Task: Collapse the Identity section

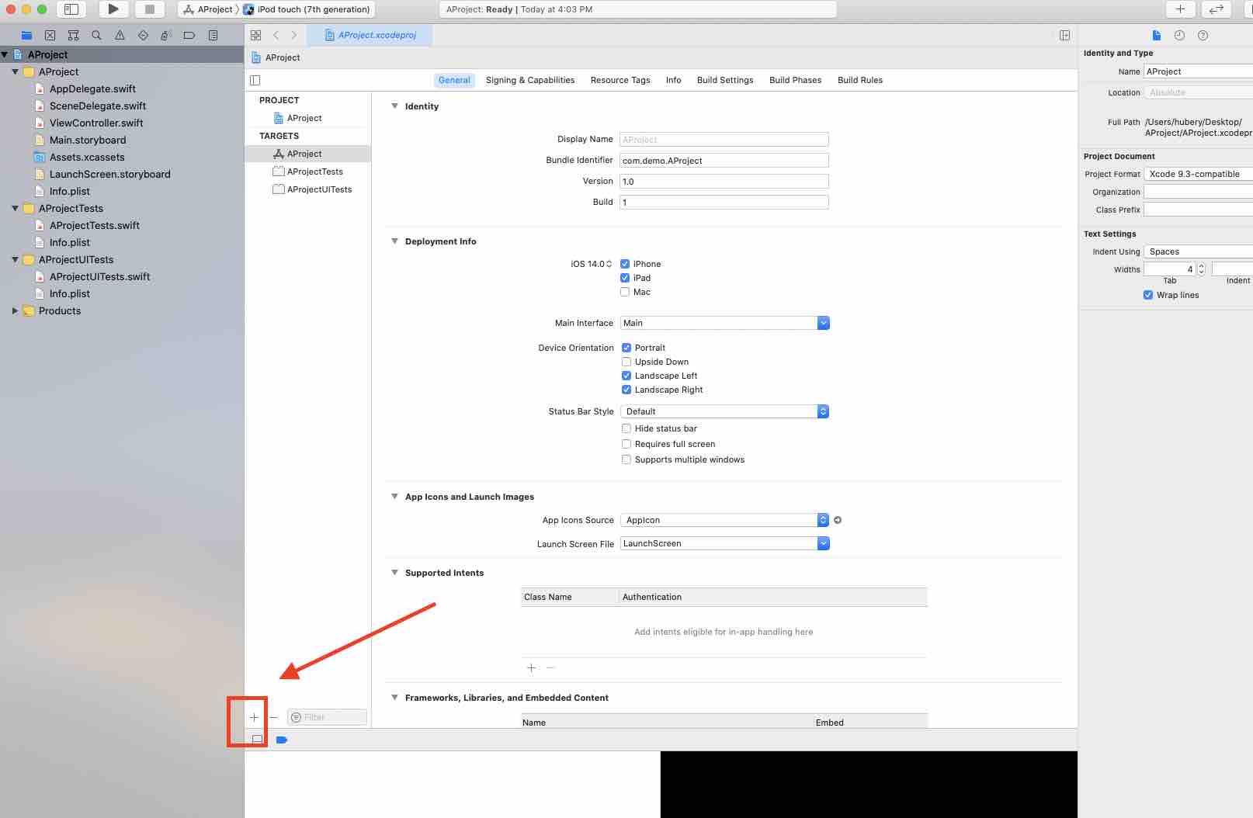Action: coord(394,106)
